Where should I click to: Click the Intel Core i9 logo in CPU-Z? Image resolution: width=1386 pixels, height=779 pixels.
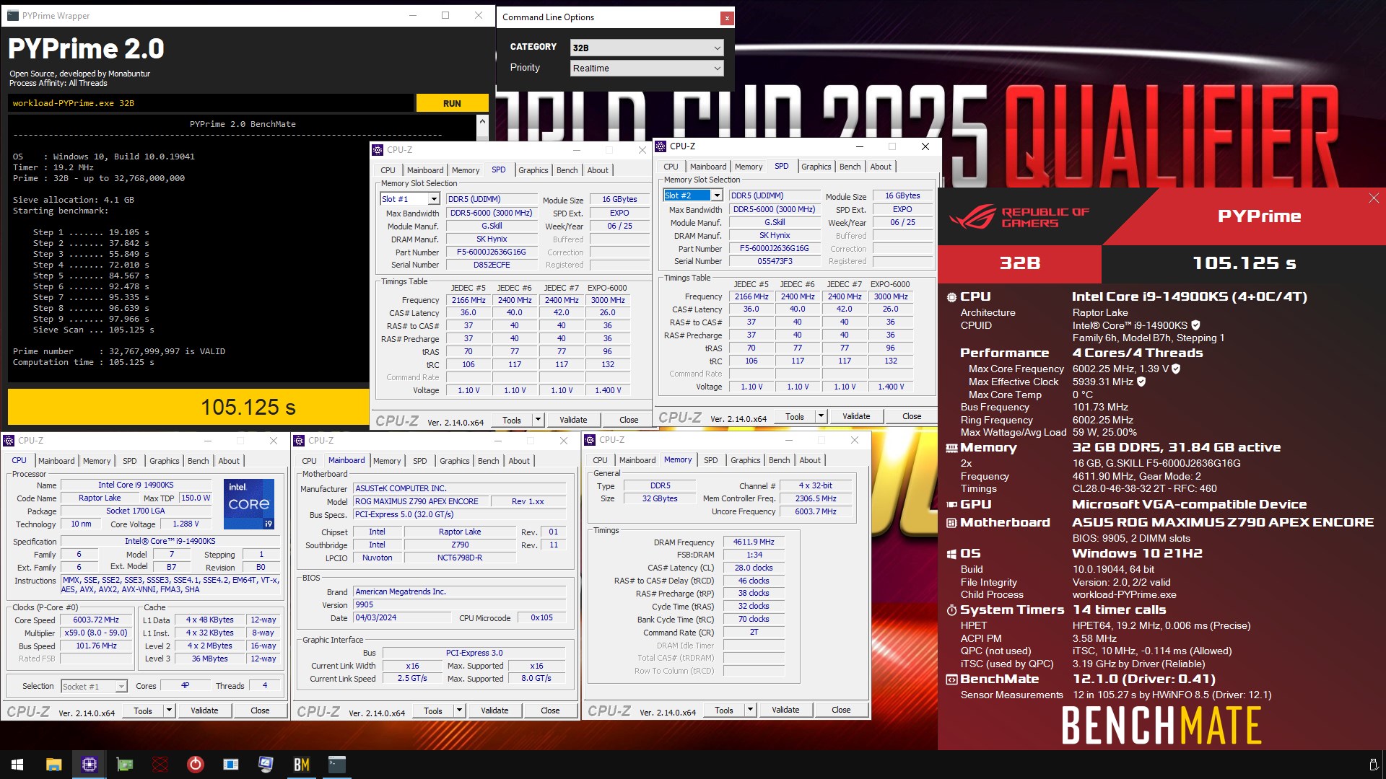(249, 503)
